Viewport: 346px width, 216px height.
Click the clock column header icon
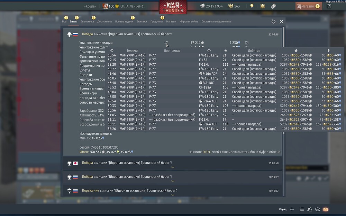[112, 51]
